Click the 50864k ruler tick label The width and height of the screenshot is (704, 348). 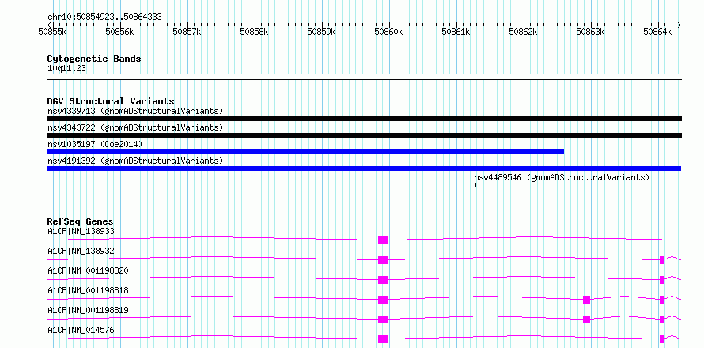658,32
